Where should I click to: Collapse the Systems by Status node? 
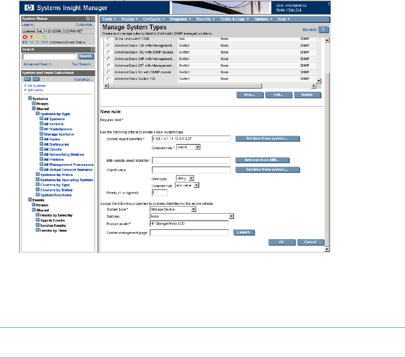pos(37,174)
